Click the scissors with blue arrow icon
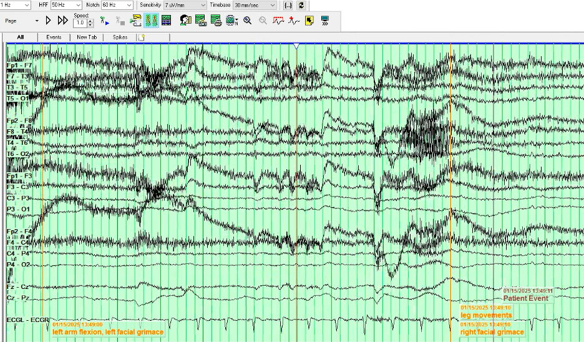584x342 pixels. point(106,21)
